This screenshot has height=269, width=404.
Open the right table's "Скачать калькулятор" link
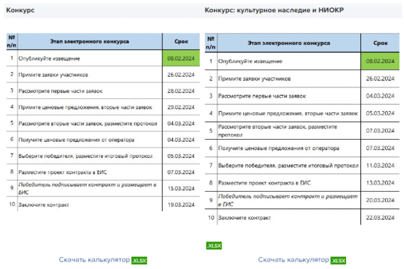click(x=293, y=260)
